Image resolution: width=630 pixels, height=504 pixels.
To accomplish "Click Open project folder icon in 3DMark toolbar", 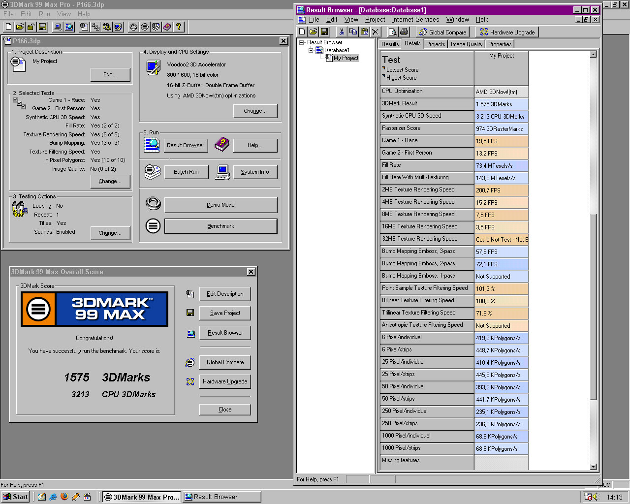I will point(20,27).
